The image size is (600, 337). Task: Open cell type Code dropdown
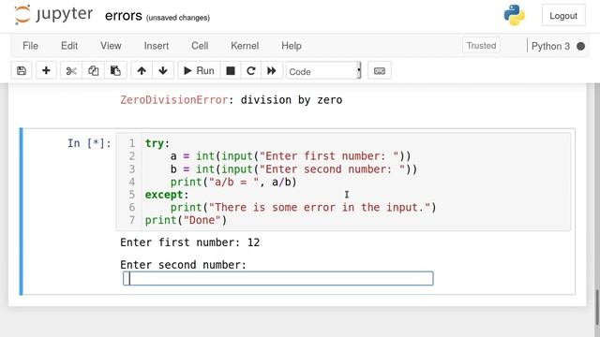[x=323, y=71]
